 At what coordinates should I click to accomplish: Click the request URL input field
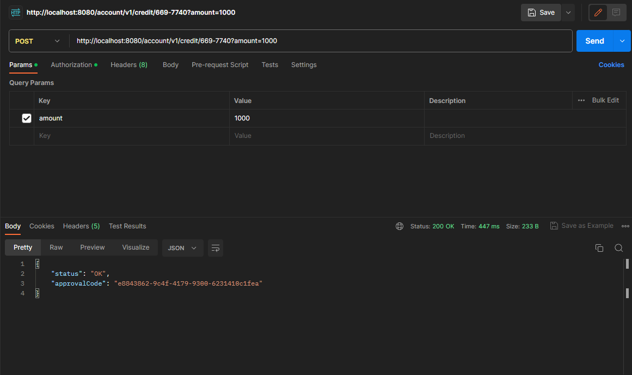pyautogui.click(x=321, y=41)
